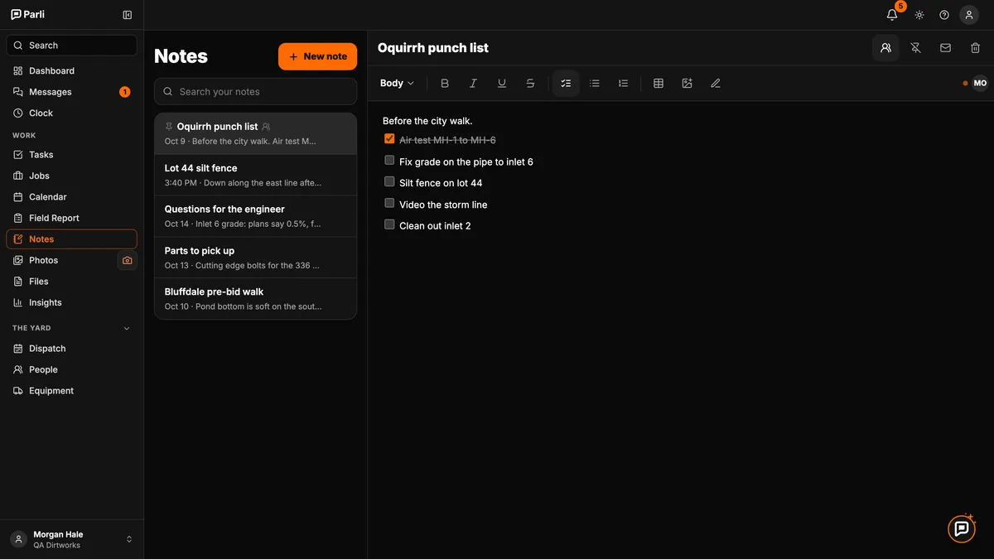
Task: Insert a table into the note
Action: pyautogui.click(x=659, y=84)
